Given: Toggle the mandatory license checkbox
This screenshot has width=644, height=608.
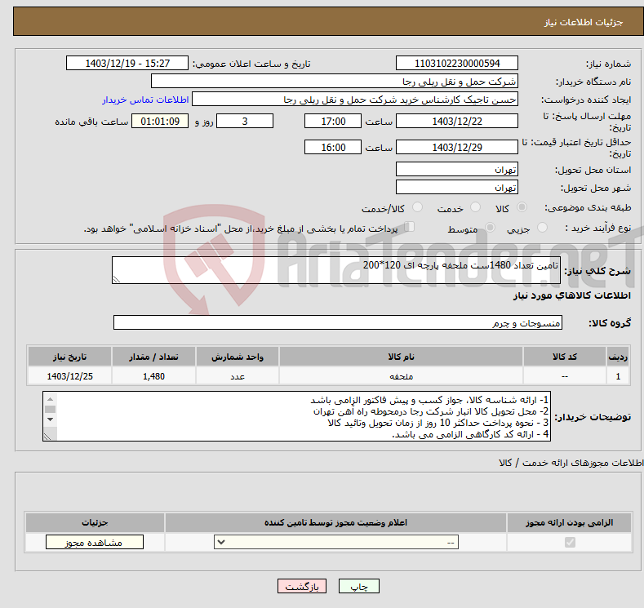Looking at the screenshot, I should coord(570,543).
